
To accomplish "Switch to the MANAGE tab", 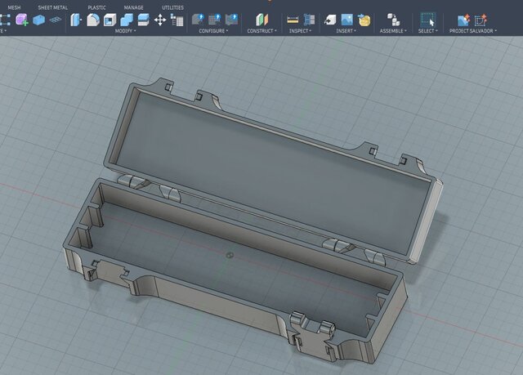I will [134, 7].
